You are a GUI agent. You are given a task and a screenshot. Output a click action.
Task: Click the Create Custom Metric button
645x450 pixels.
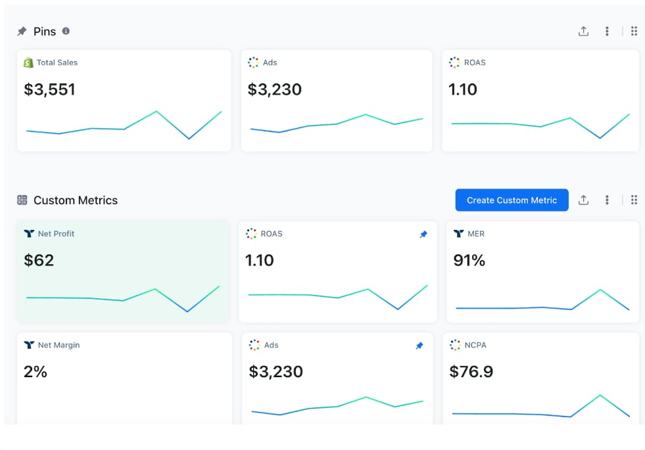click(512, 200)
